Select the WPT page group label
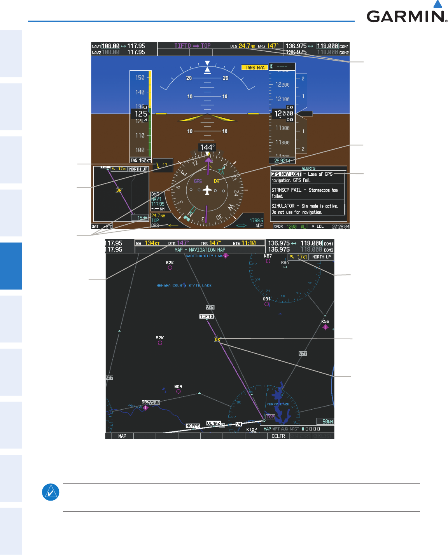Image resolution: width=448 pixels, height=555 pixels. pos(276,429)
